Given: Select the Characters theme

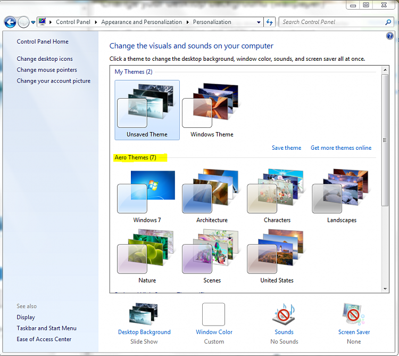Looking at the screenshot, I should click(x=277, y=196).
